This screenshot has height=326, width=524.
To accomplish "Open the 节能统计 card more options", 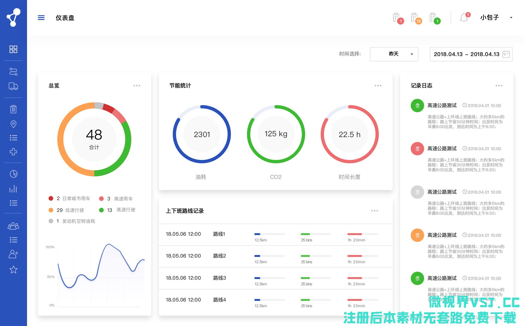I will [x=378, y=86].
